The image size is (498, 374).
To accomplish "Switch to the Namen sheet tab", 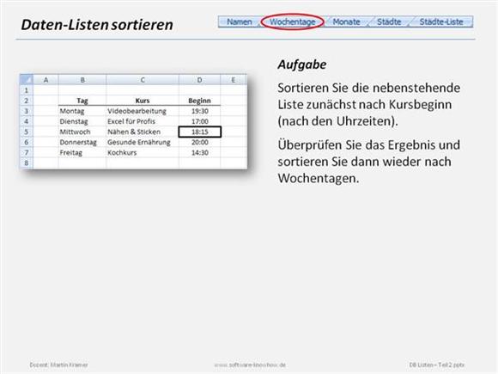I will click(240, 22).
